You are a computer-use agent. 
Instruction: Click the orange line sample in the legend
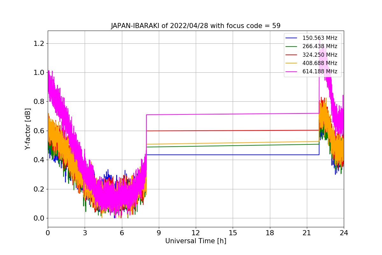292,63
